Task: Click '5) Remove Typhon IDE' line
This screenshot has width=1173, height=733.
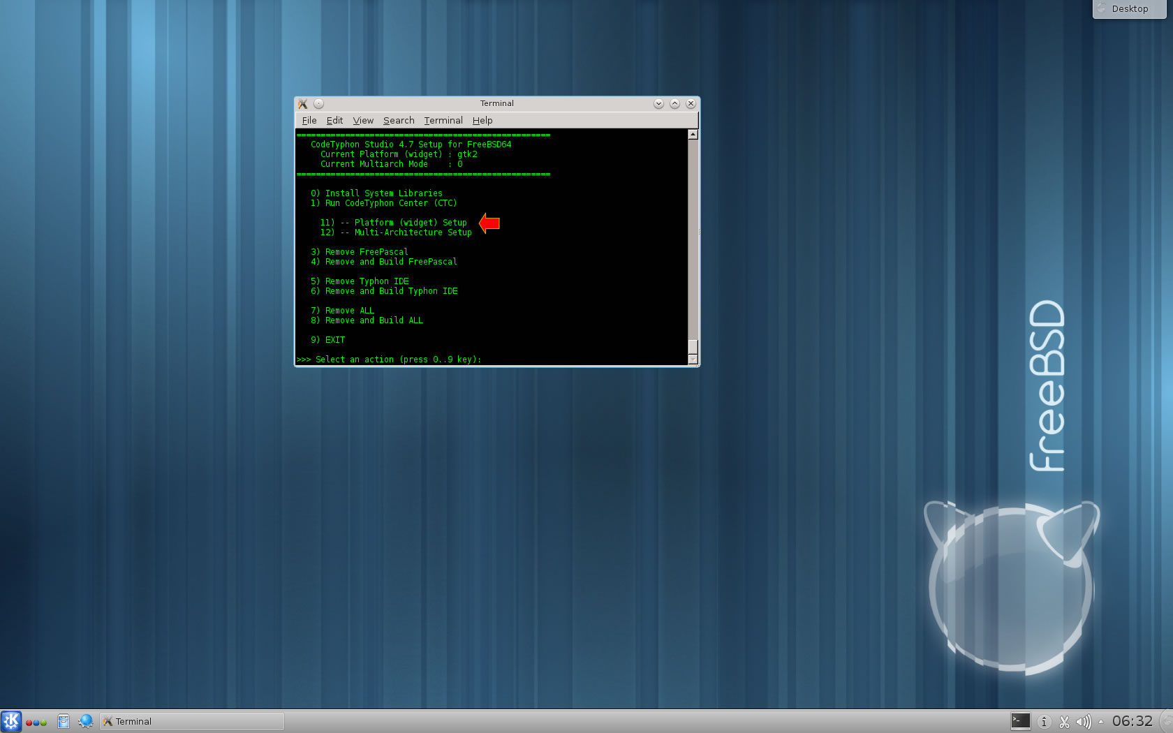Action: [x=360, y=281]
